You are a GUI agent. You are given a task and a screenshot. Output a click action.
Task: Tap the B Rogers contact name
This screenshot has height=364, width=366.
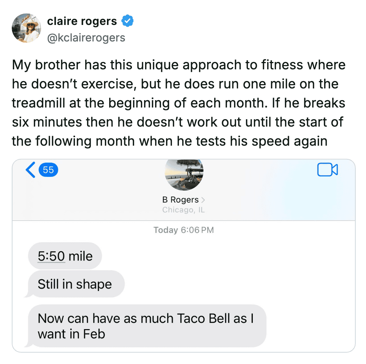pos(180,200)
